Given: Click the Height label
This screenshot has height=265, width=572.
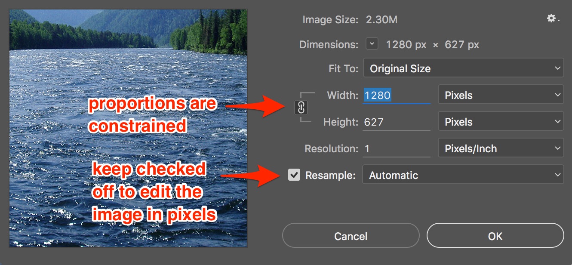Looking at the screenshot, I should pos(341,122).
